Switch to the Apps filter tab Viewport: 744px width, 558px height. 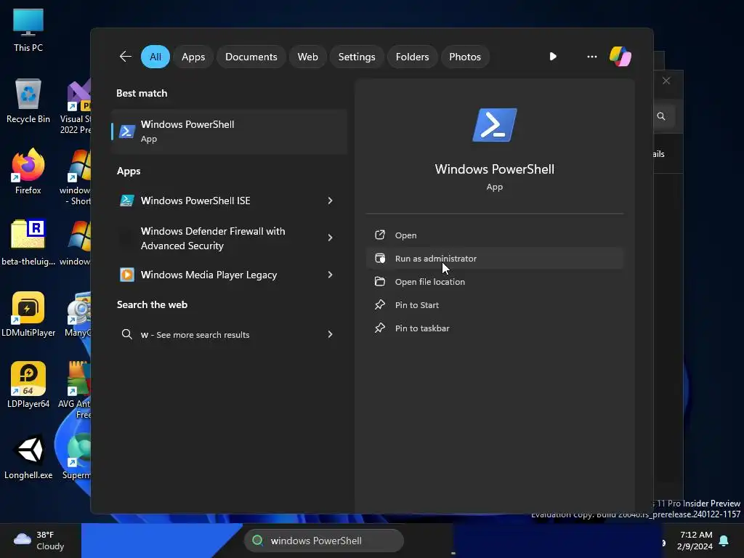(x=193, y=57)
